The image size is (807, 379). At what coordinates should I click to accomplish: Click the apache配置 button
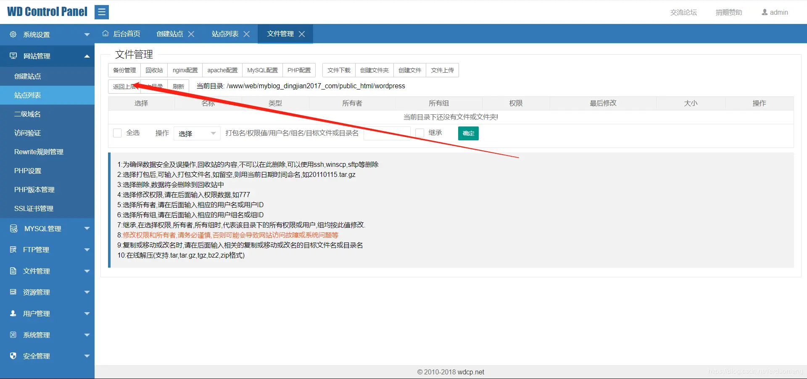[222, 70]
